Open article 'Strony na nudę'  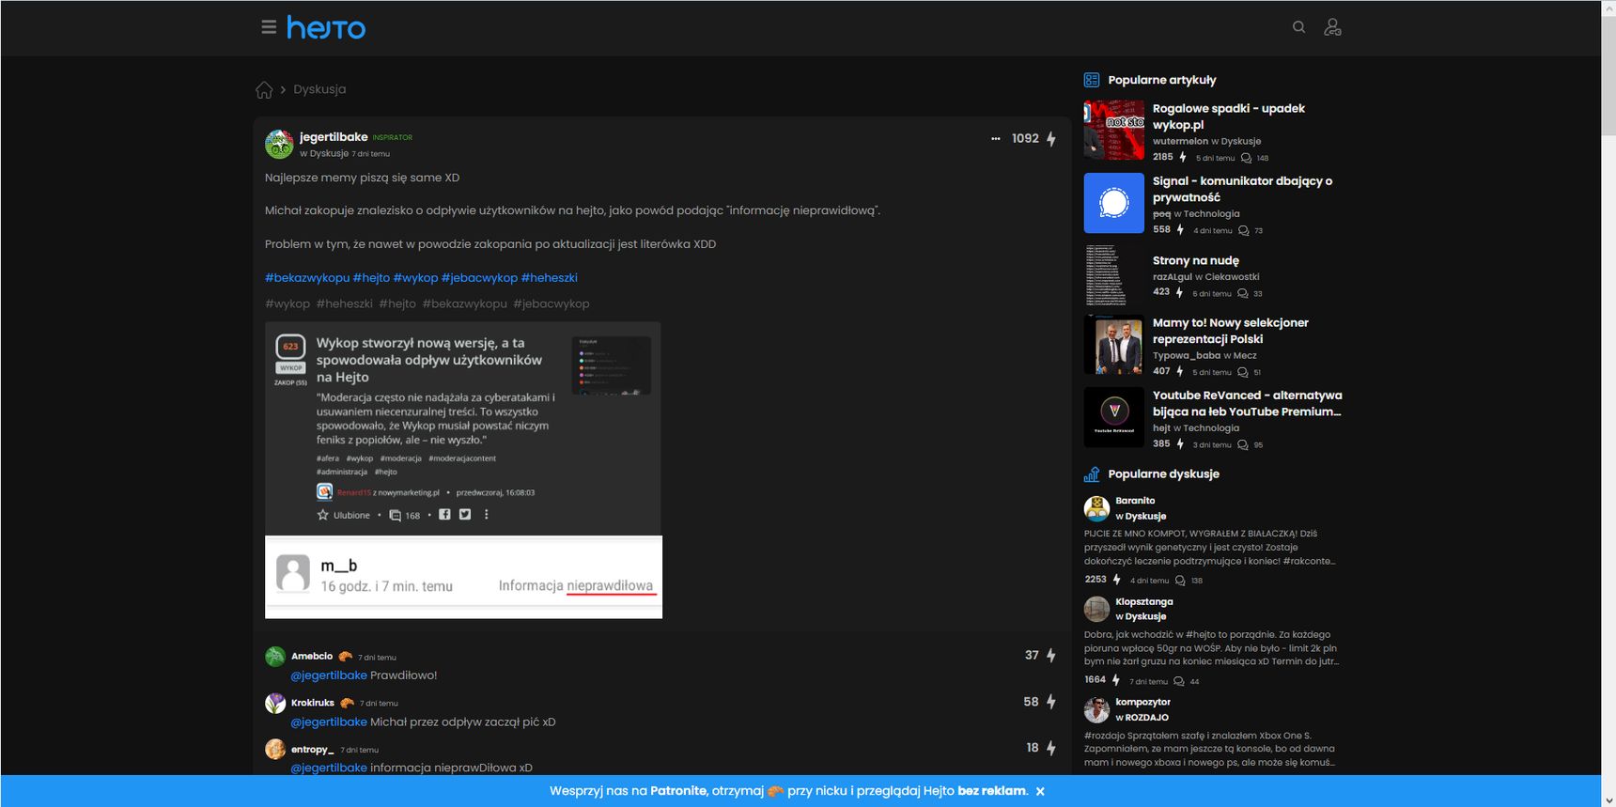coord(1196,261)
